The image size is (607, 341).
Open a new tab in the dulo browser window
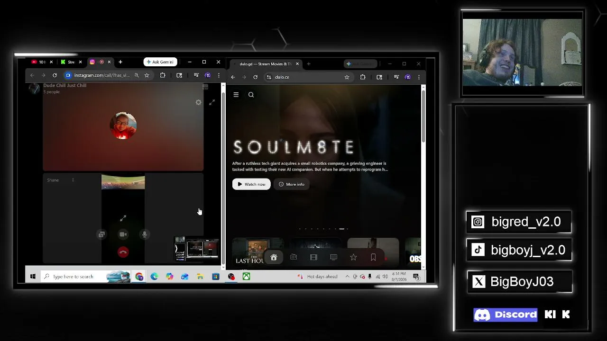[309, 64]
